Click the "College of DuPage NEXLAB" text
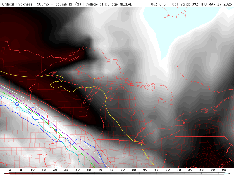 tap(109, 4)
